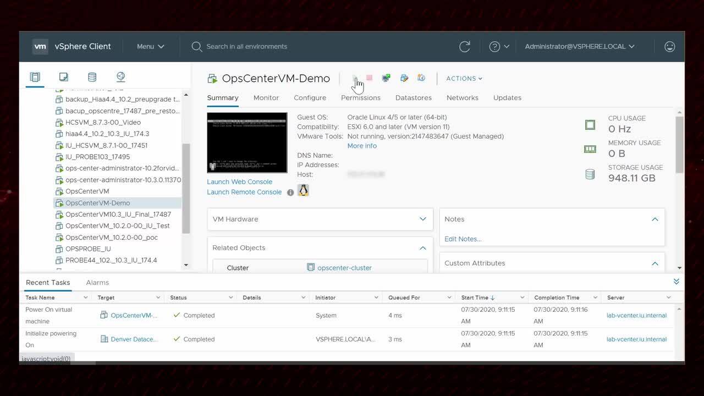Click the datacenter icon in Initialize powering On row

[104, 339]
